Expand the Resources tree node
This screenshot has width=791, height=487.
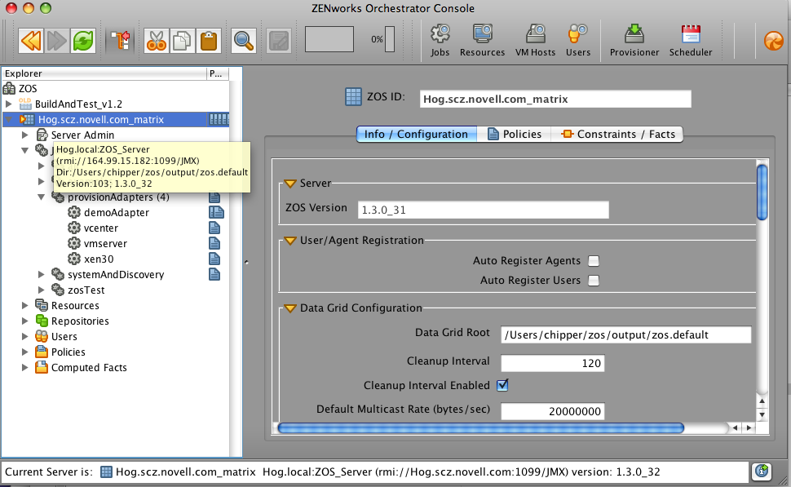coord(26,306)
